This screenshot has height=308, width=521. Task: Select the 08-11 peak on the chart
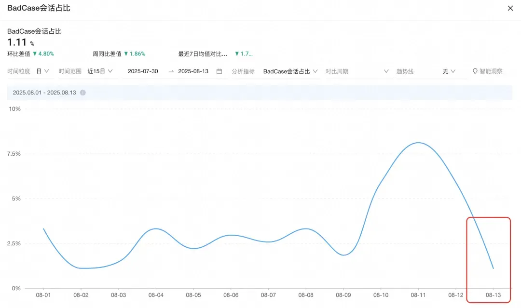click(418, 143)
